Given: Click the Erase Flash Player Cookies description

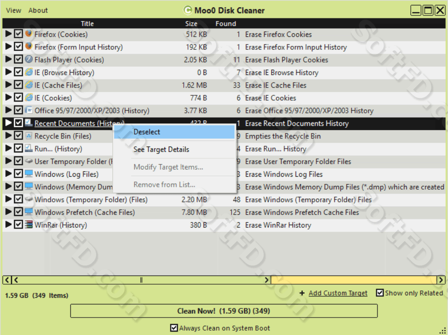Looking at the screenshot, I should (x=287, y=60).
